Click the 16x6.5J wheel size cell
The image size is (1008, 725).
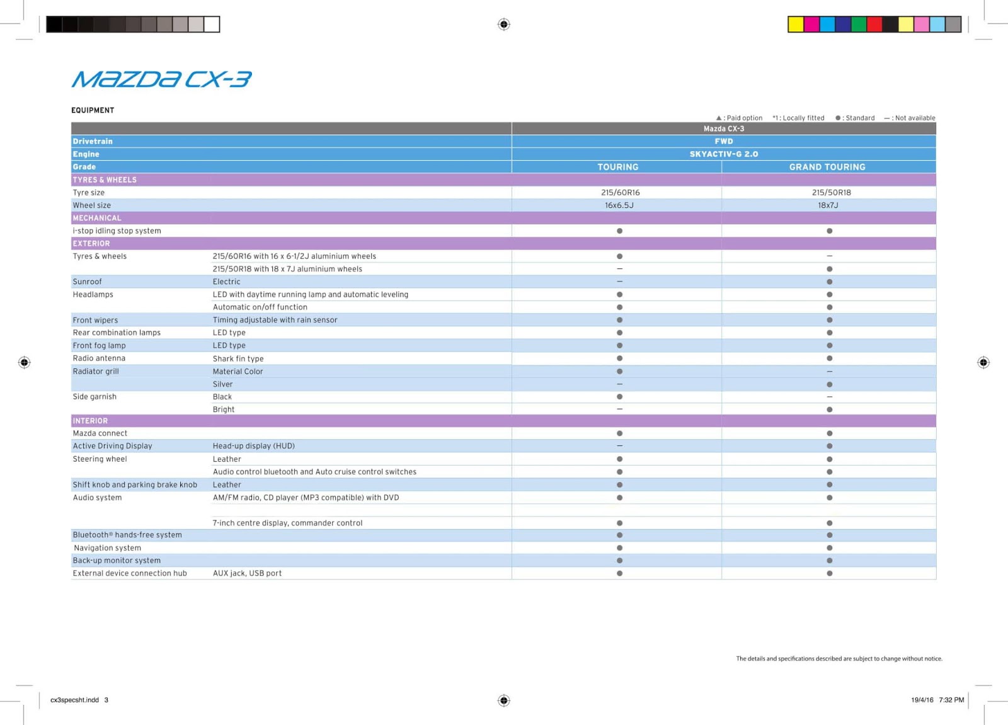[x=619, y=205]
